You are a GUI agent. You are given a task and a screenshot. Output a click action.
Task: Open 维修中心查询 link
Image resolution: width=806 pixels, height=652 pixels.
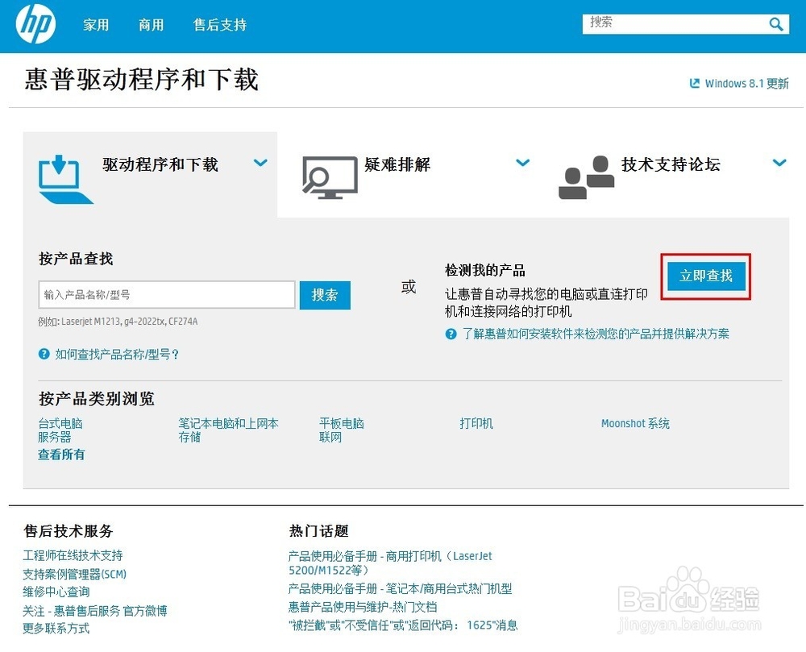(x=56, y=592)
